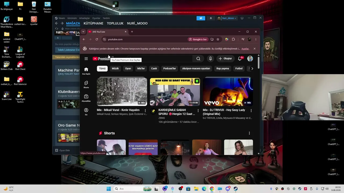Play the Mikail Vural snowy mix thumbnail
This screenshot has height=193, width=344.
(x=122, y=91)
